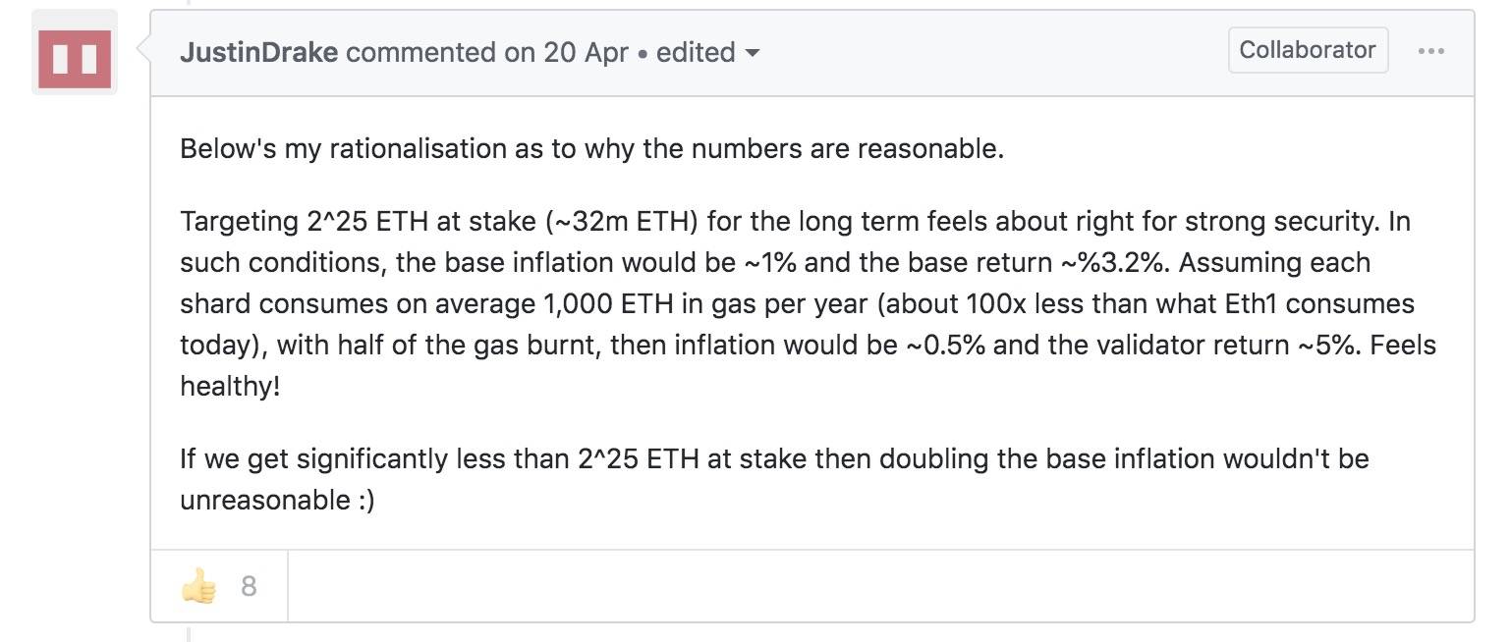Open the comment options ellipsis menu
This screenshot has width=1511, height=642.
1430,51
